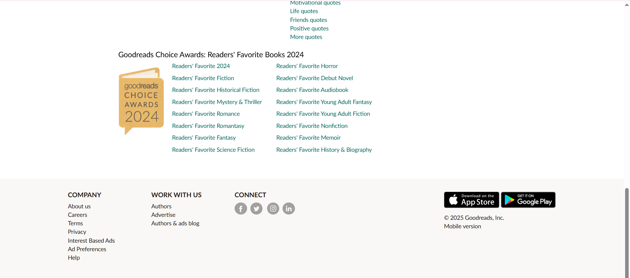This screenshot has width=630, height=278.
Task: Click the Goodreads Choice Awards 2024 heading
Action: pos(211,55)
